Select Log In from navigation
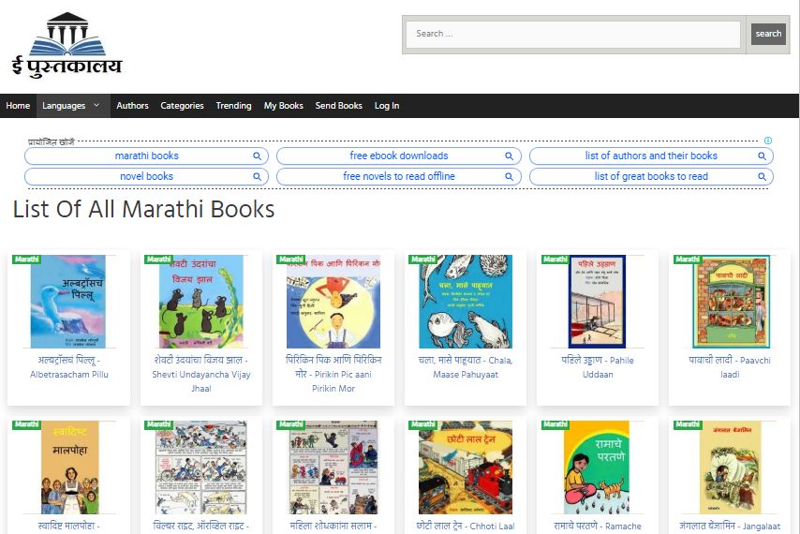 tap(387, 106)
